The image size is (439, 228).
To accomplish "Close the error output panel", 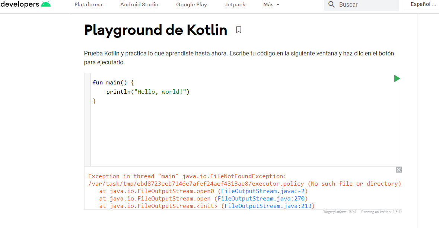I will 399,170.
